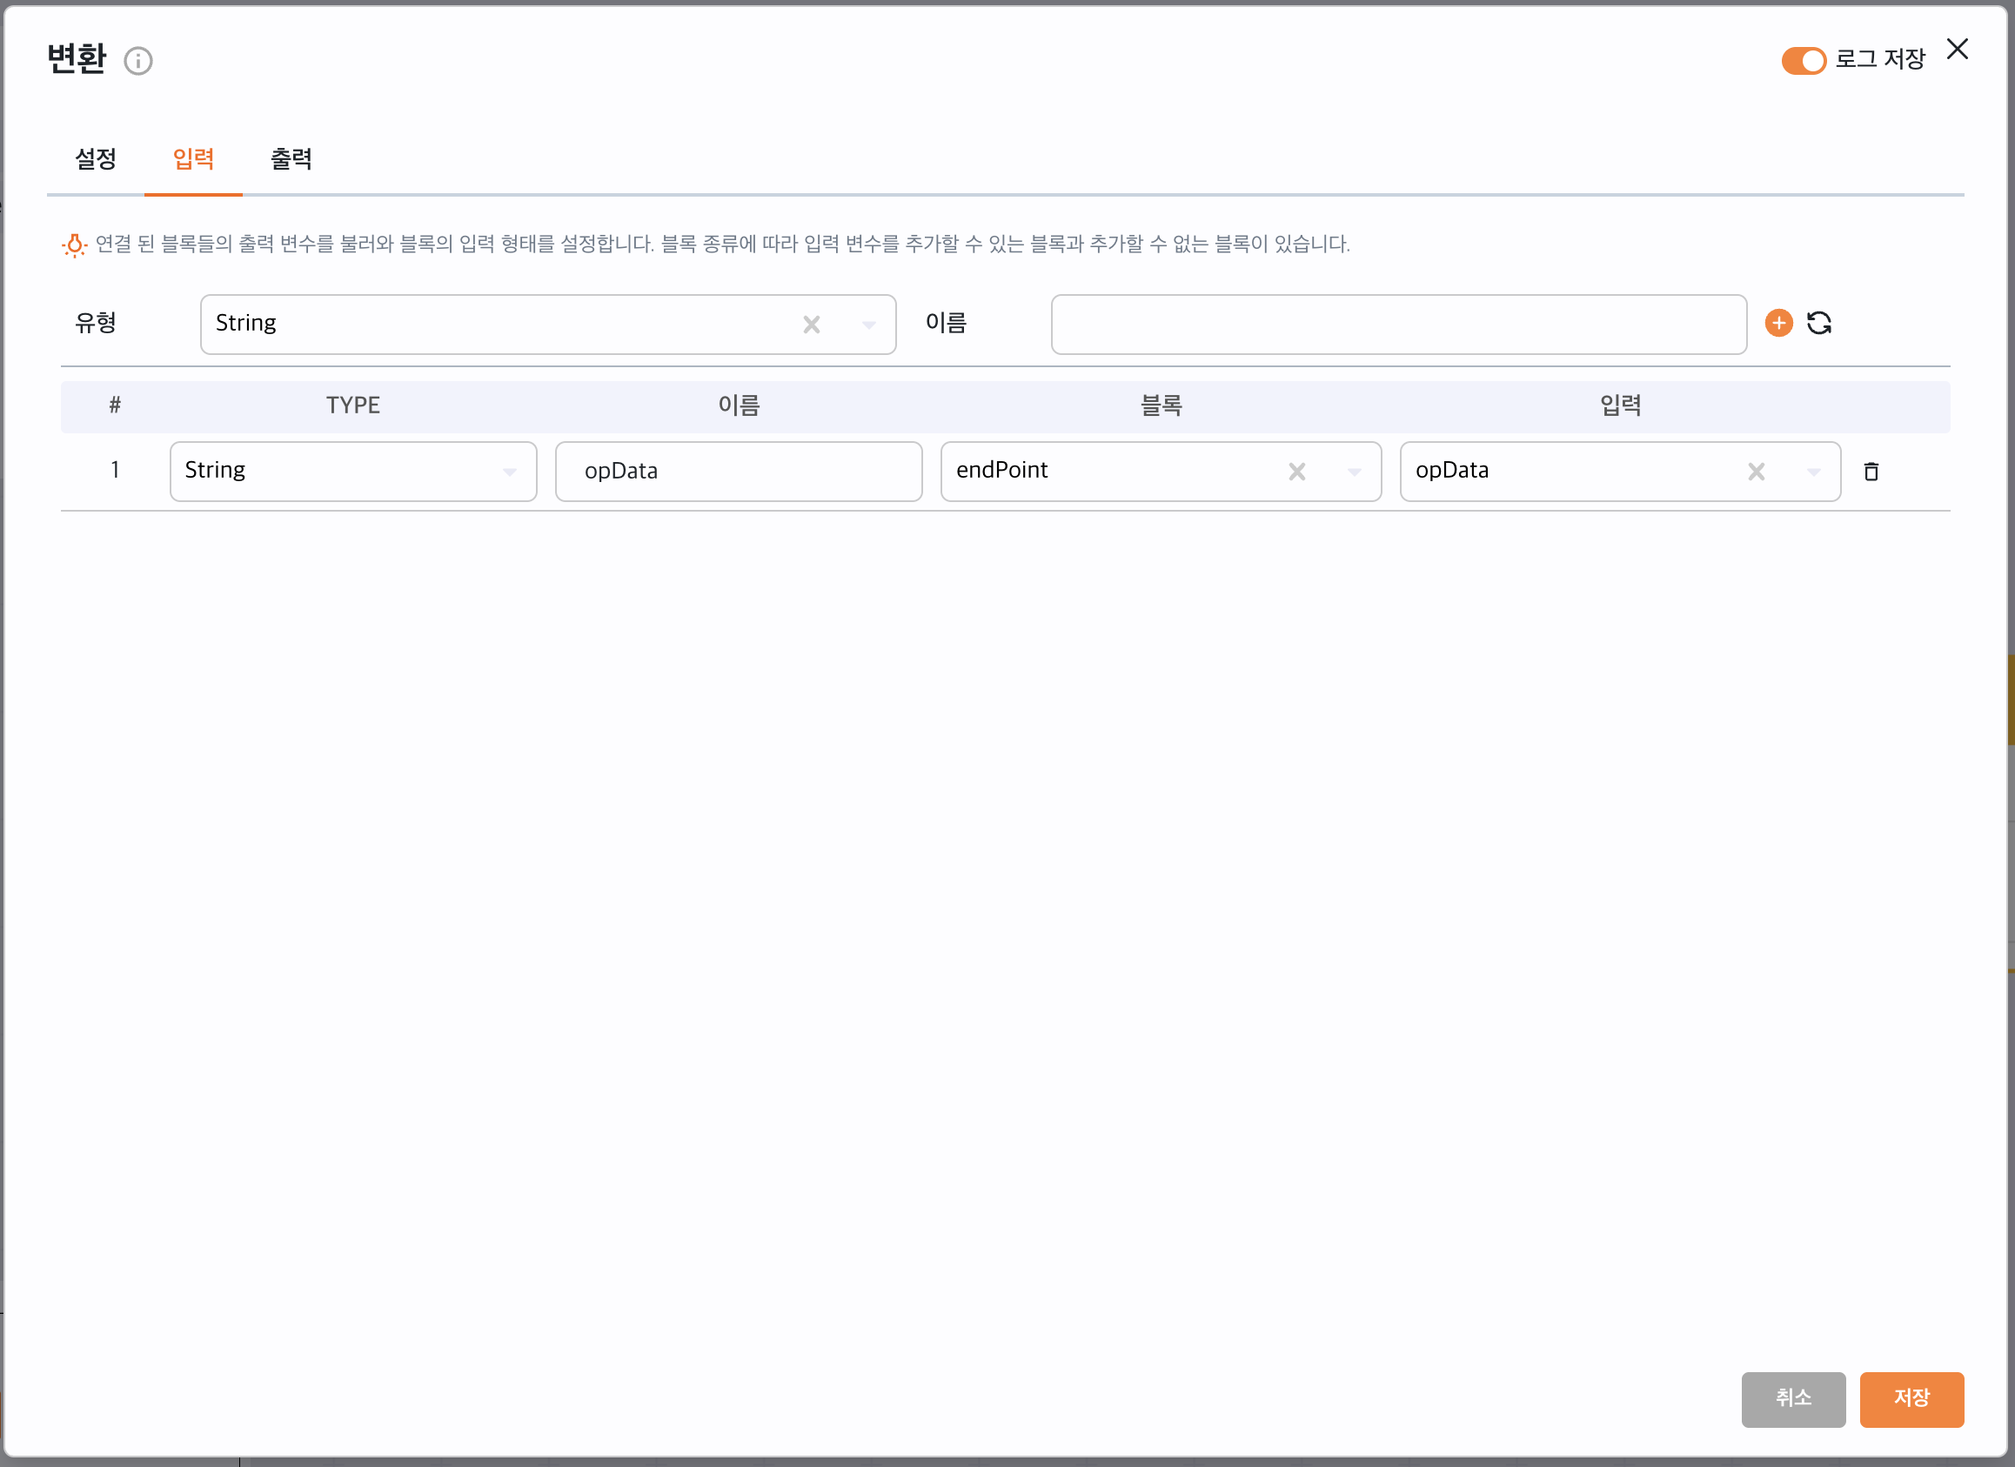Clear the opData 입력 selection
This screenshot has width=2015, height=1467.
pos(1757,471)
